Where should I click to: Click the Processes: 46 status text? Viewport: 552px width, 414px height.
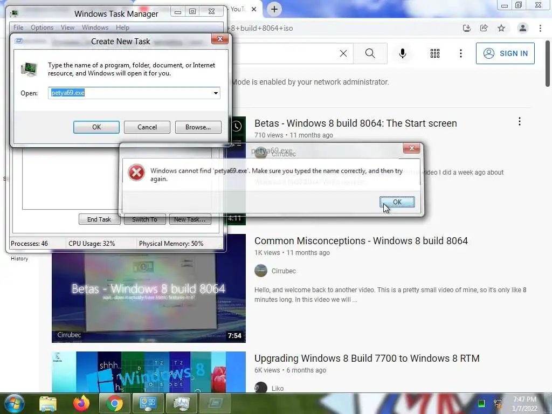point(29,244)
